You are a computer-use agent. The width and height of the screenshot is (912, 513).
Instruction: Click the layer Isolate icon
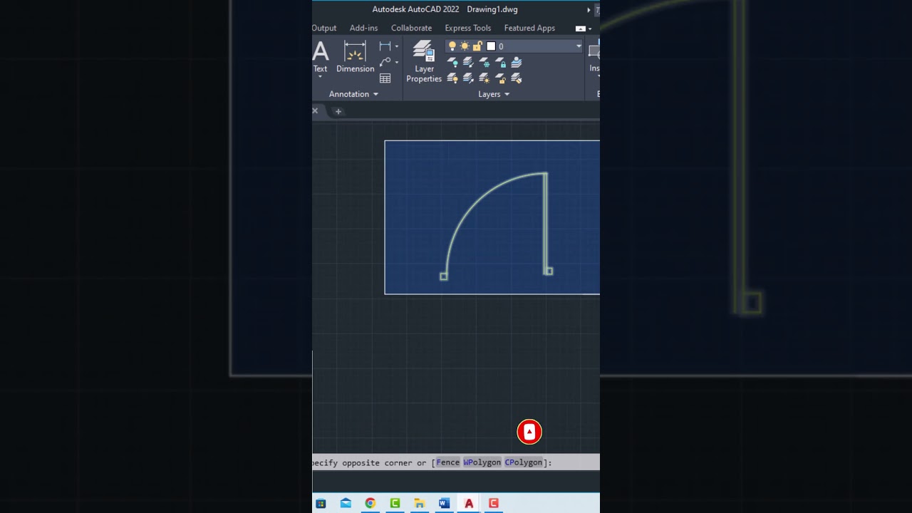tap(468, 63)
